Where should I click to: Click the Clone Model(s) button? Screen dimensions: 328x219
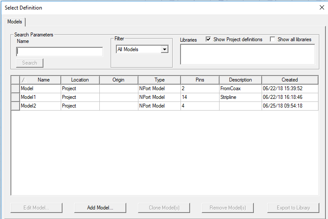click(164, 208)
